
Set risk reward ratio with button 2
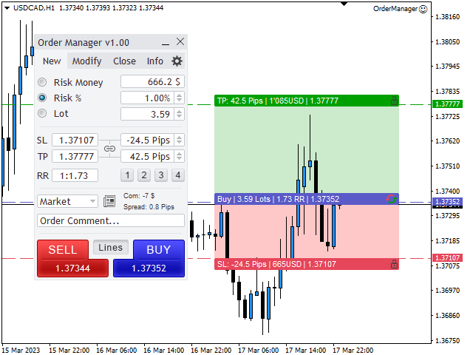coord(144,175)
